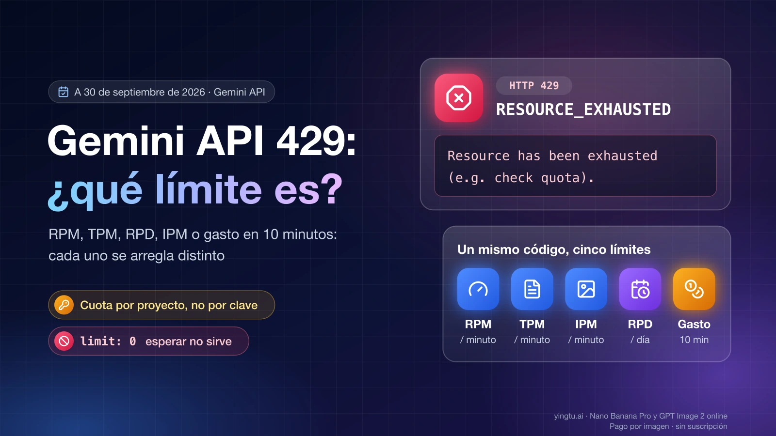776x436 pixels.
Task: Click the 'Gemini API 429:' headline
Action: tap(202, 141)
